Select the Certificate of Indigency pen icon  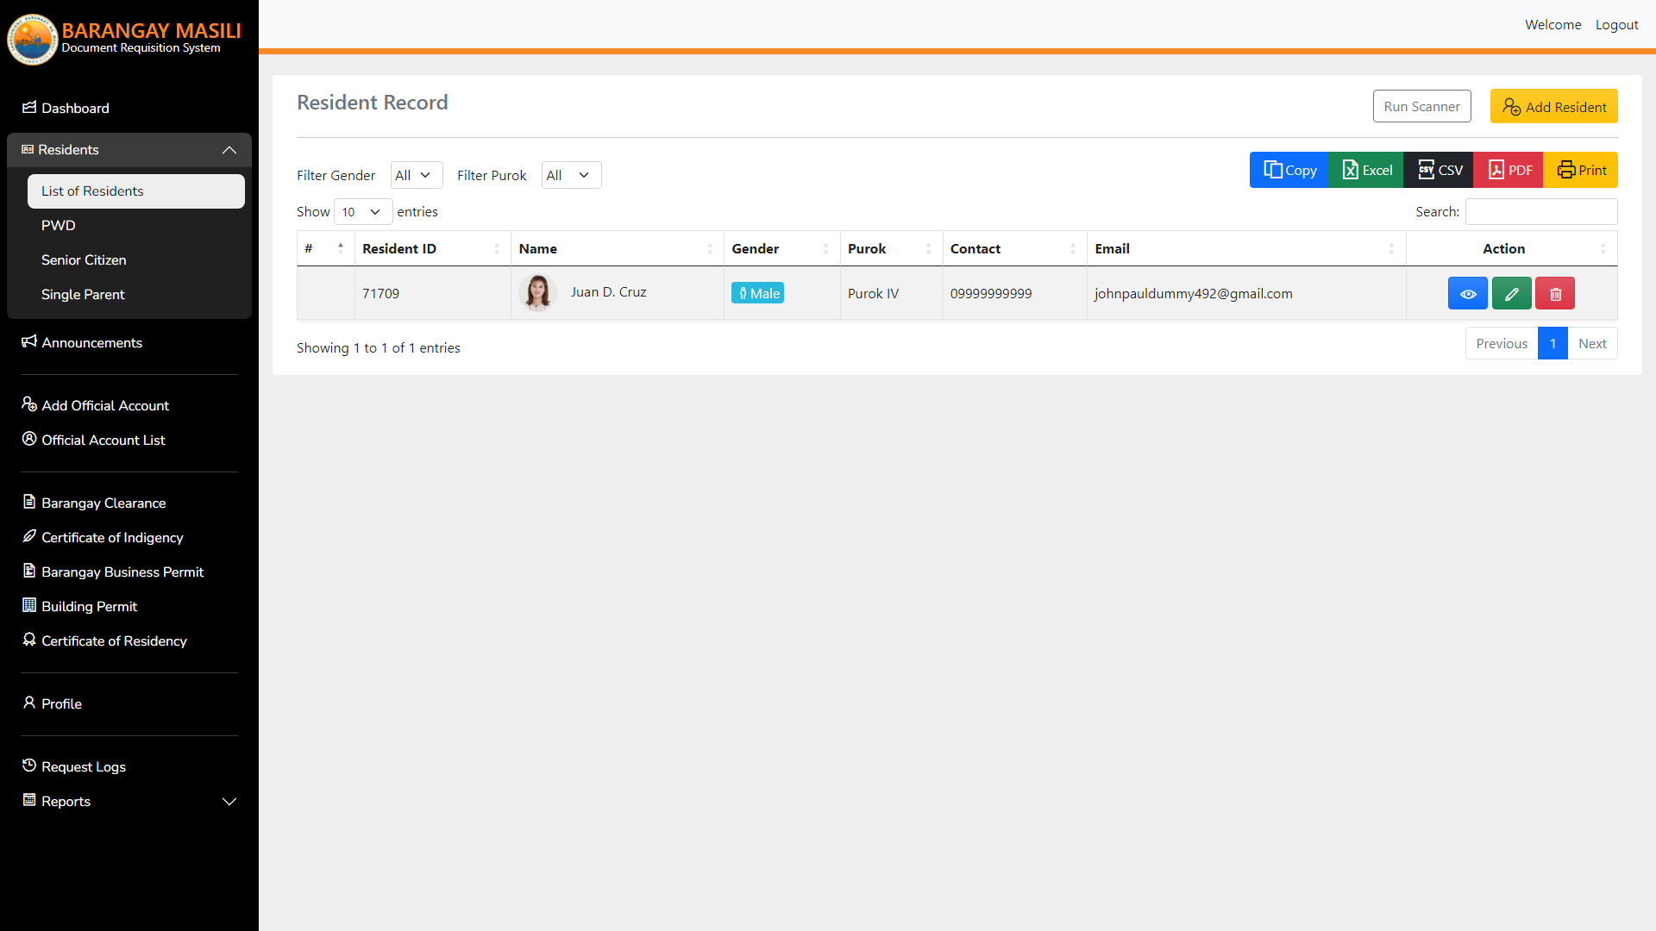point(28,537)
